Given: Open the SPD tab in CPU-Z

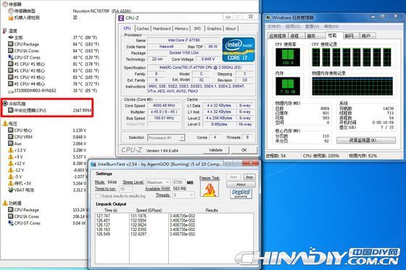Looking at the screenshot, I should (x=197, y=28).
